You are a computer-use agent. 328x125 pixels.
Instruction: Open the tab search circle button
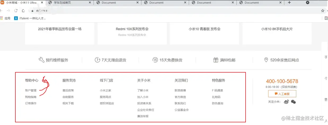click(x=308, y=3)
